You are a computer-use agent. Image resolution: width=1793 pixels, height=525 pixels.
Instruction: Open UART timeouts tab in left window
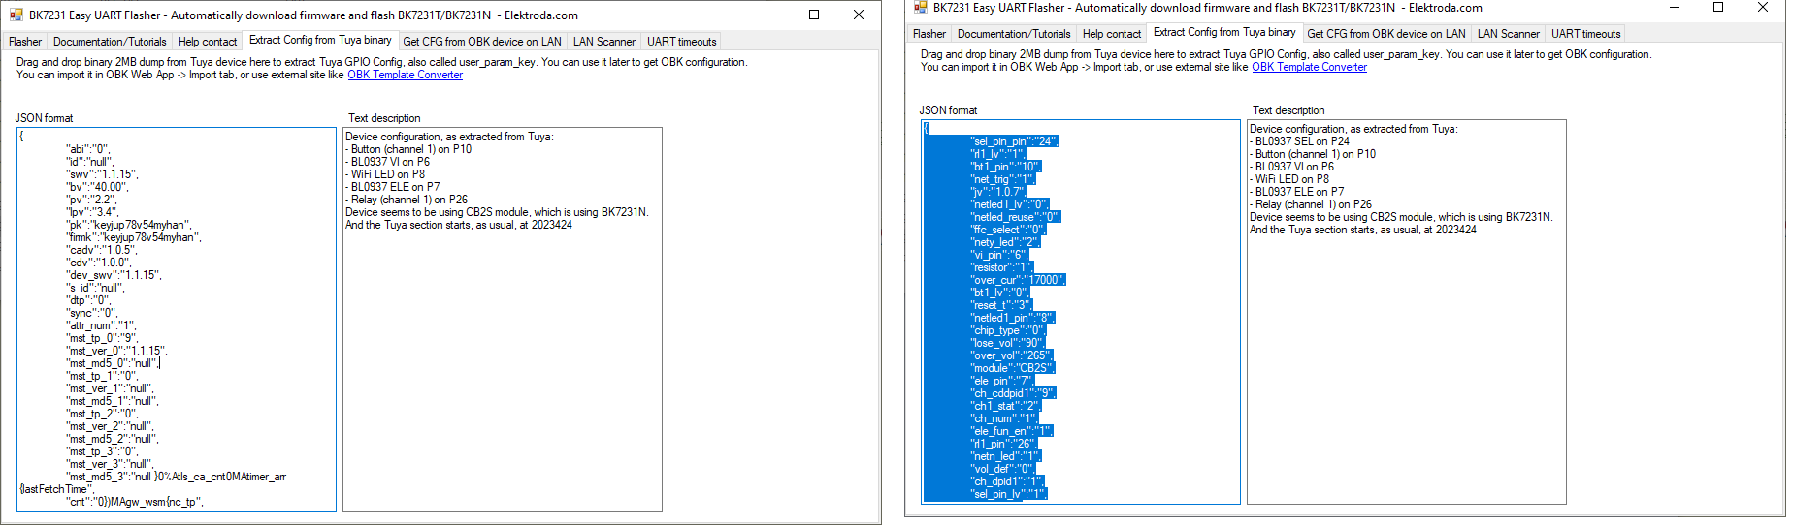(x=682, y=42)
